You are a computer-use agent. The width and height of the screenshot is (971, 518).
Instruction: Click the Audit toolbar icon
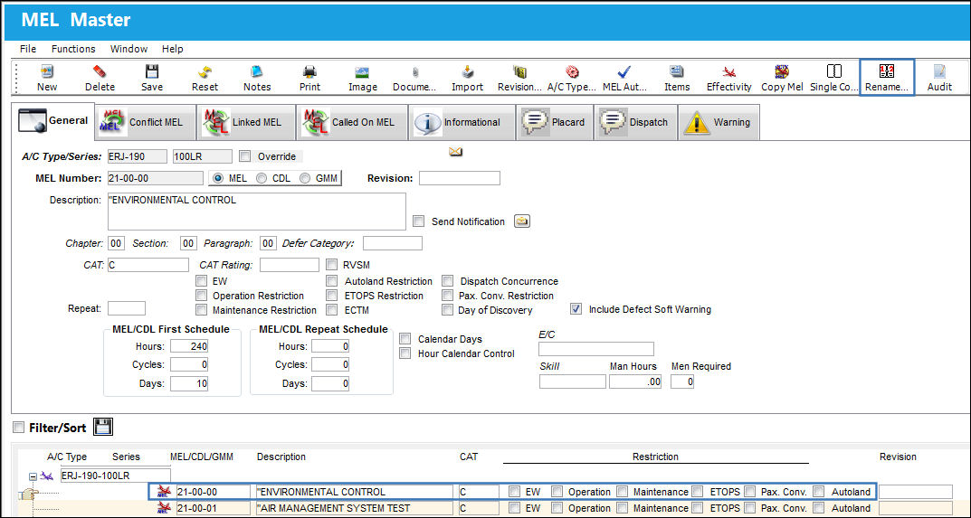[939, 71]
